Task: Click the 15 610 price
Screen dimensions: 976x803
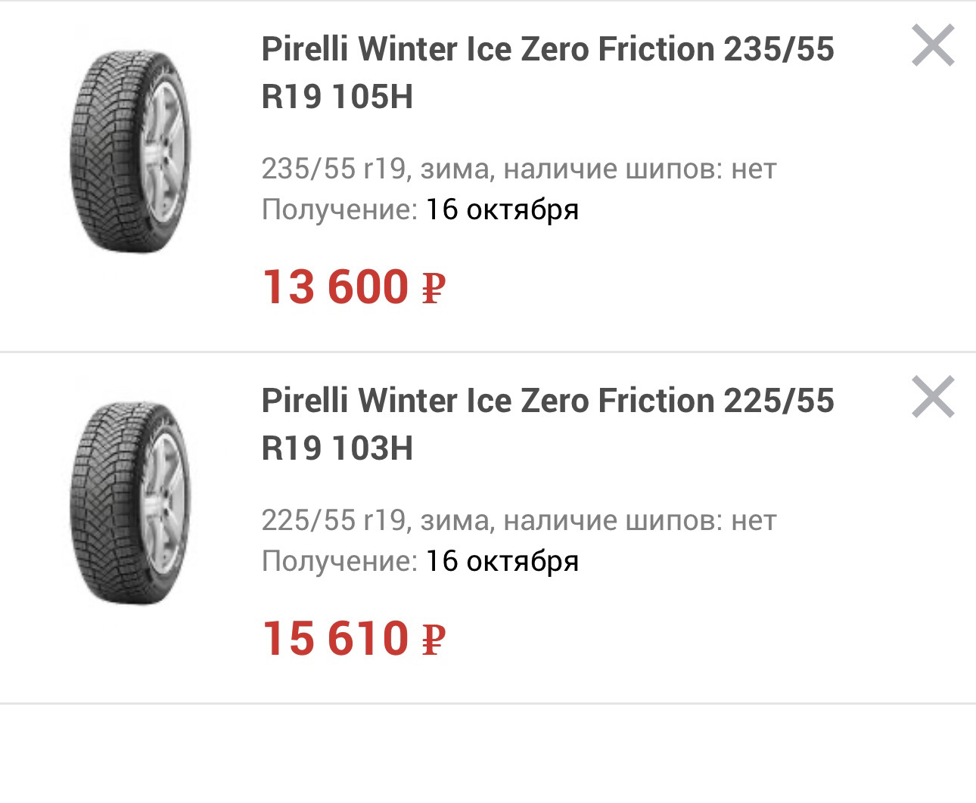Action: (x=335, y=638)
